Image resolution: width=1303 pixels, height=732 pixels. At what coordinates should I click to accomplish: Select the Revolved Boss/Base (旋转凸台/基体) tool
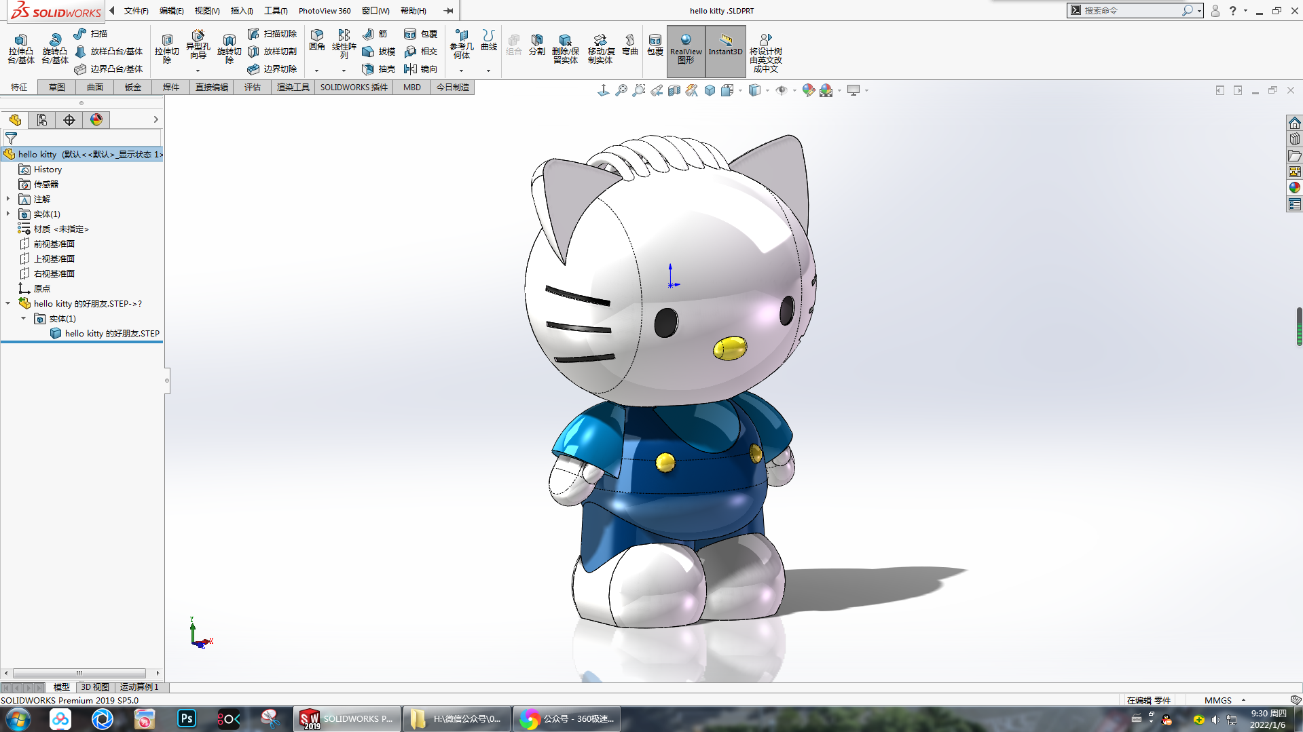[x=55, y=49]
